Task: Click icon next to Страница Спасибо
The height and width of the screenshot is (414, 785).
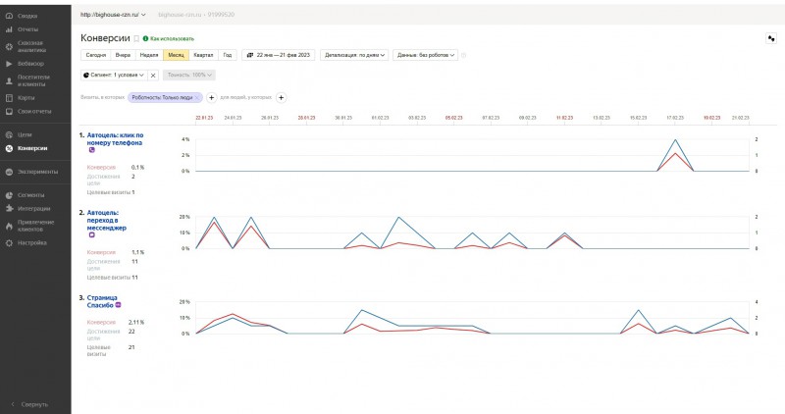Action: click(119, 305)
